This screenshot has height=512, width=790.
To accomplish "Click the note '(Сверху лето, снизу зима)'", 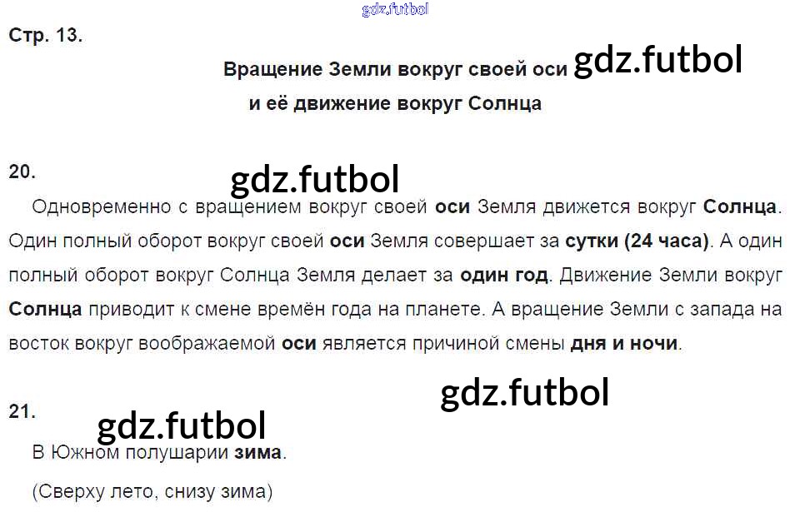I will [152, 492].
